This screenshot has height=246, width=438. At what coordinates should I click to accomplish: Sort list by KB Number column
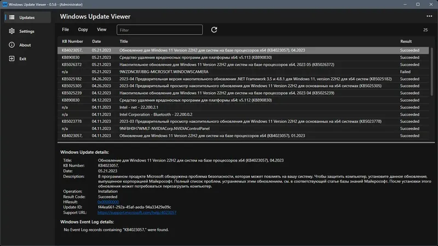tap(72, 41)
